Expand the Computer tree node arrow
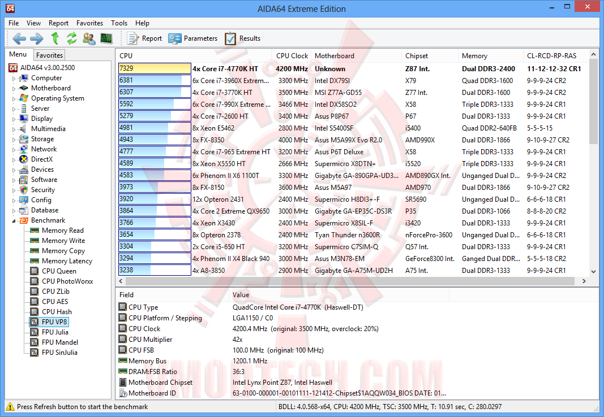The width and height of the screenshot is (604, 417). pos(14,79)
